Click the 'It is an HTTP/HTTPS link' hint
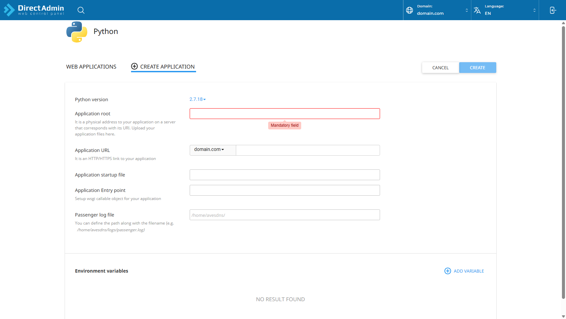566x319 pixels. coord(116,159)
